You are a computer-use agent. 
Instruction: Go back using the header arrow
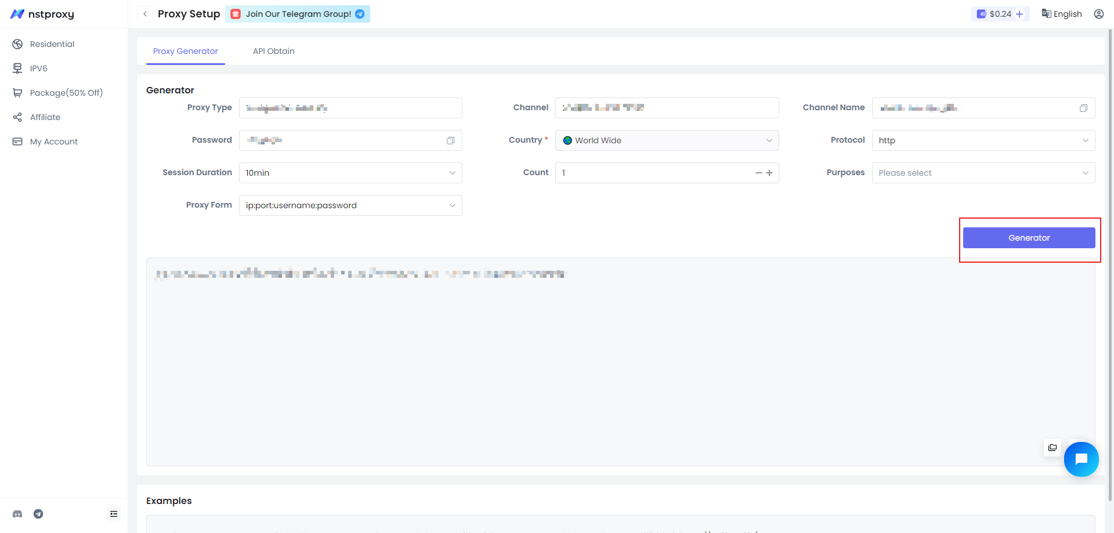point(145,14)
